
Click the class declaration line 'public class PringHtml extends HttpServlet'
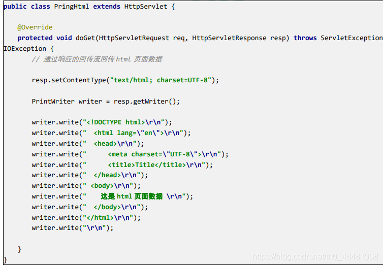[x=89, y=7]
